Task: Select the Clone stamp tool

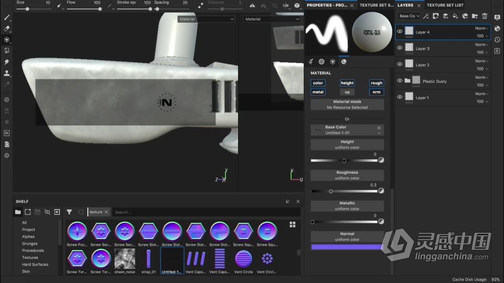Action: (x=7, y=73)
